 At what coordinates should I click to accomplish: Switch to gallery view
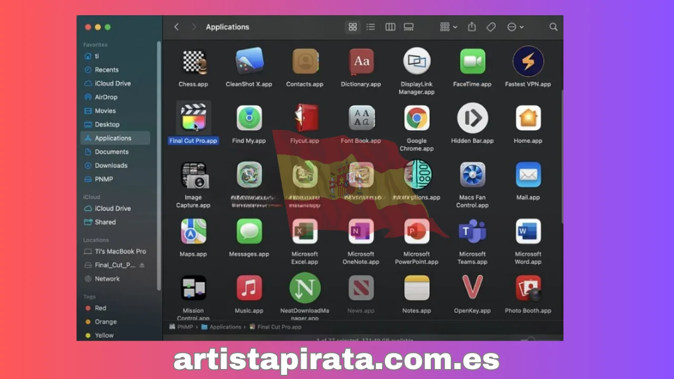coord(409,27)
